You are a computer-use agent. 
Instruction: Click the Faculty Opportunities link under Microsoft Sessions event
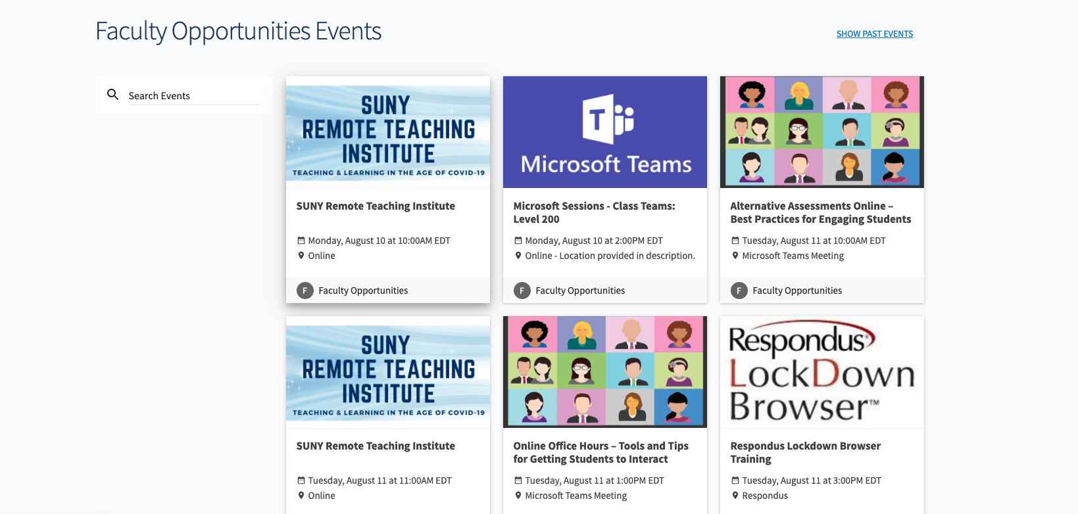click(x=580, y=291)
